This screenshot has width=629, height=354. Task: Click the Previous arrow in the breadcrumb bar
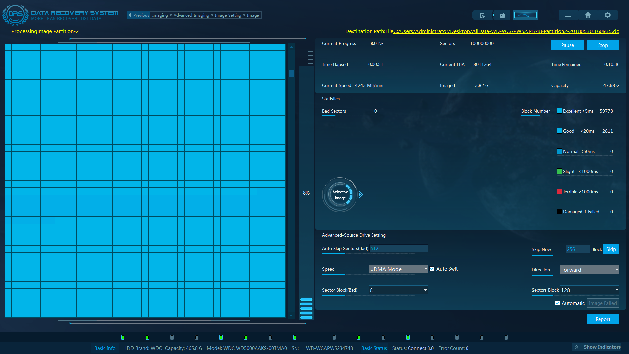coord(130,15)
